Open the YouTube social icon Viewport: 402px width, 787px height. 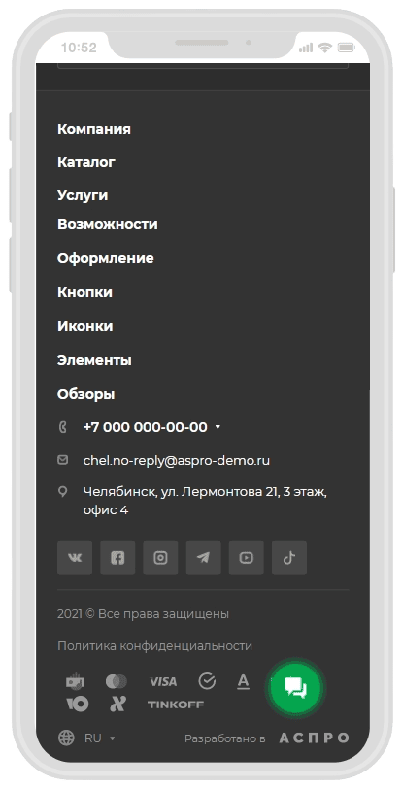247,558
